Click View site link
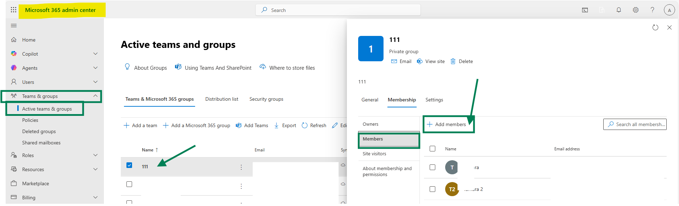Viewport: 679px width, 206px height. pos(431,61)
